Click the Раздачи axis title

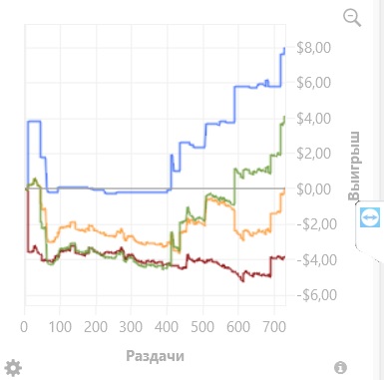click(156, 356)
